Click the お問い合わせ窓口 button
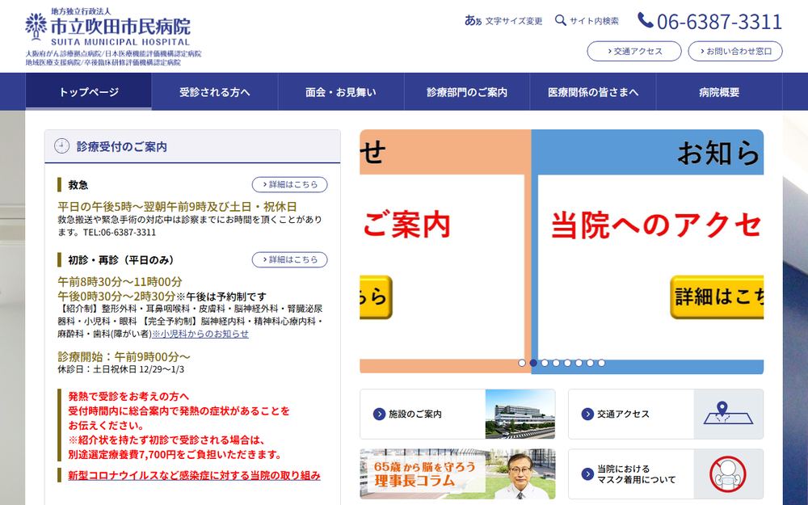Screen dimensions: 808x505 click(735, 51)
